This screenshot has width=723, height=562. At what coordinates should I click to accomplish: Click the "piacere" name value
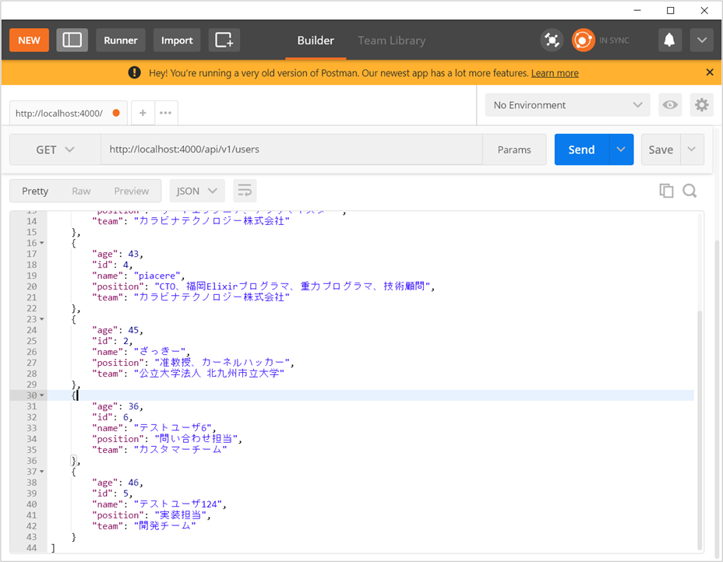[x=157, y=276]
